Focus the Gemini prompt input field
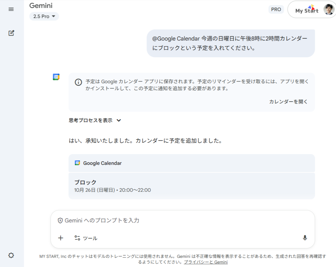Viewport: 336px width, 267px height. coord(180,220)
